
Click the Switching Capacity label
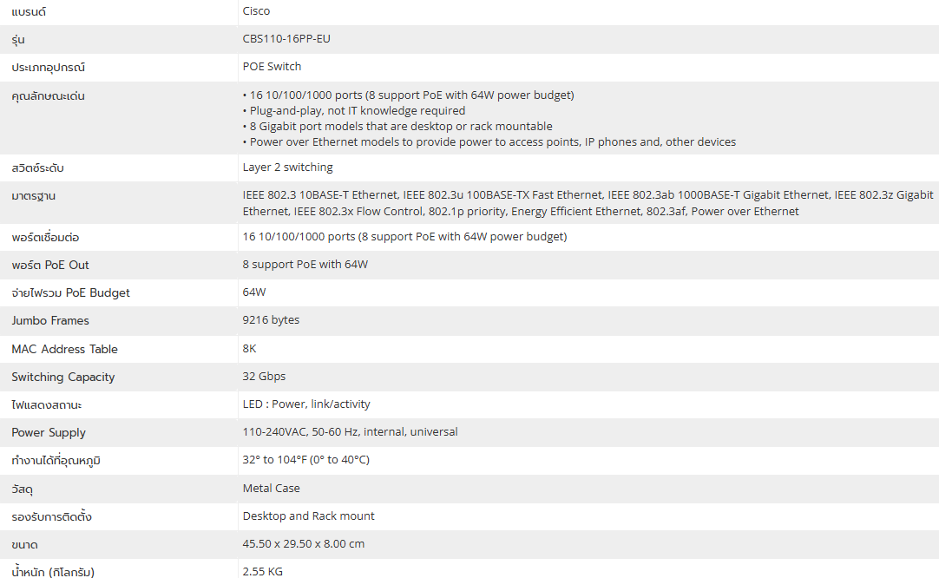pos(62,377)
